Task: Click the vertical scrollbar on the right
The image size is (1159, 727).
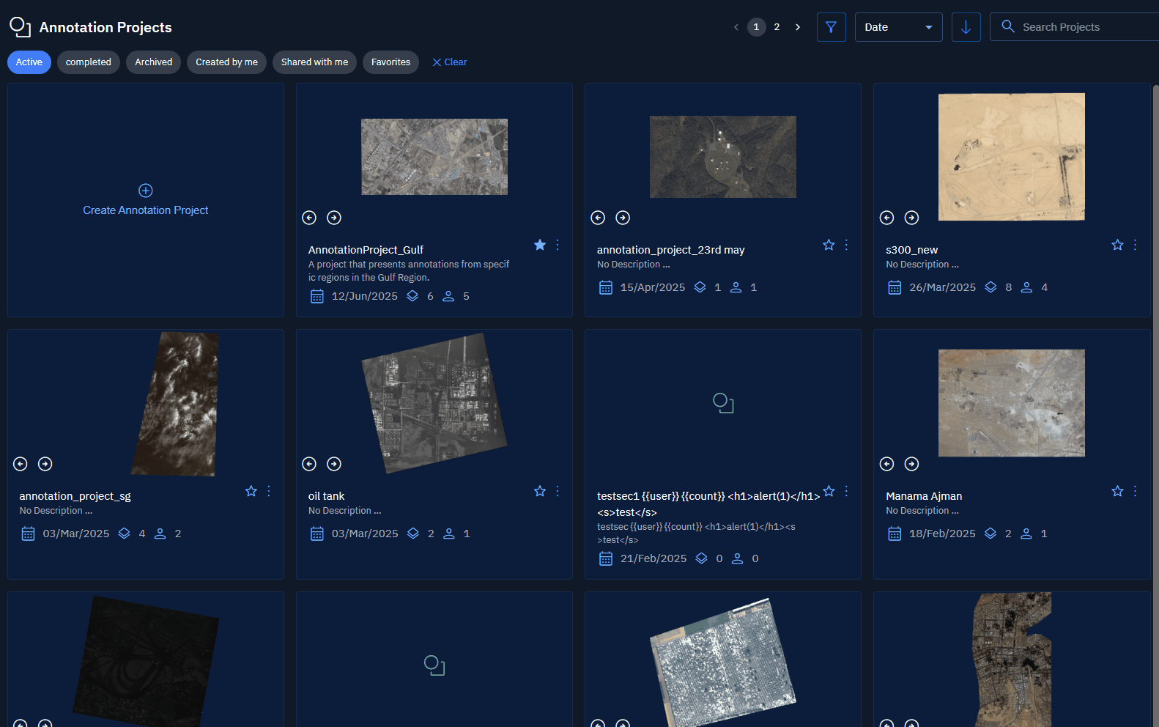Action: pos(1155,293)
